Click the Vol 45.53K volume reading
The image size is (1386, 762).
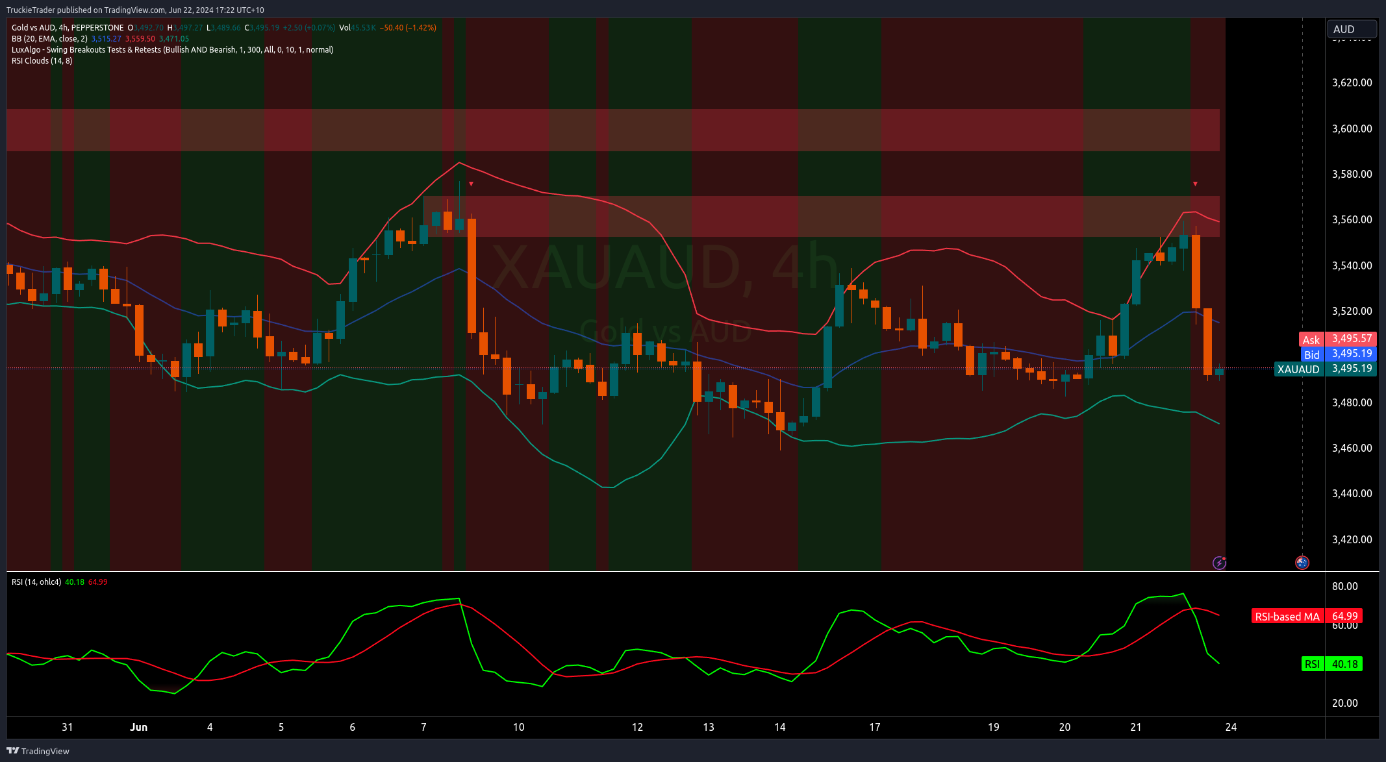(358, 28)
